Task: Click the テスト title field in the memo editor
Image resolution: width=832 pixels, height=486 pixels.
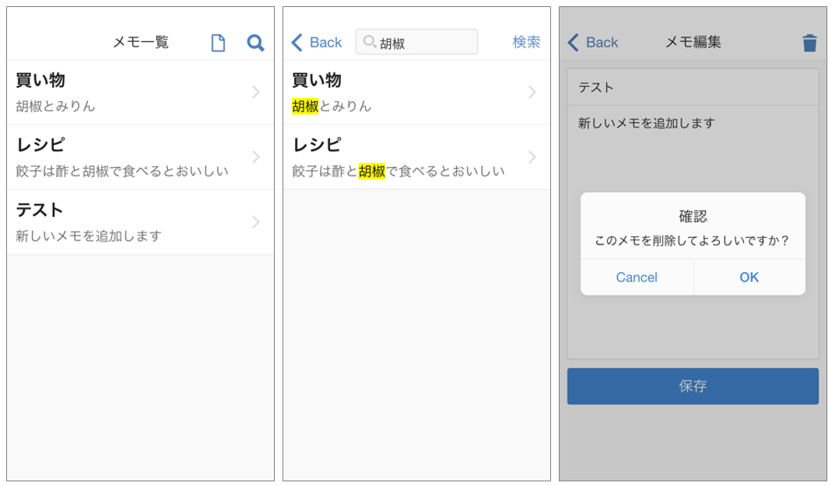Action: click(x=692, y=88)
